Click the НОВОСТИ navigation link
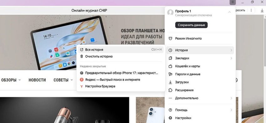 (x=37, y=80)
